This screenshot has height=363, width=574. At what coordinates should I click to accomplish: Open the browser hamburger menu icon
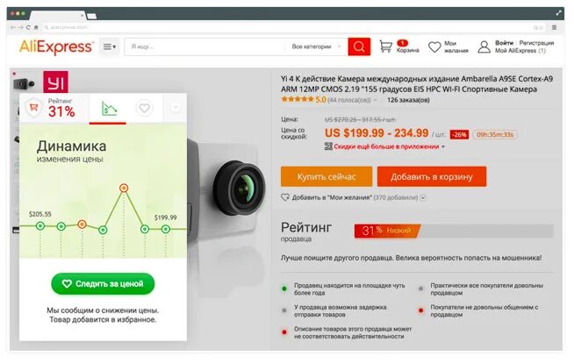(554, 27)
